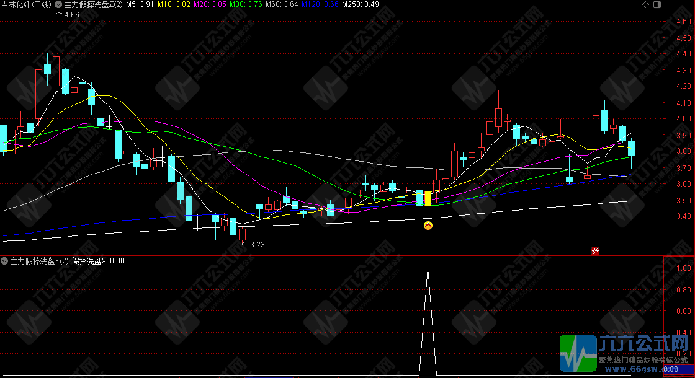695x378 pixels.
Task: Select the yellow highlighted candlestick
Action: pos(428,198)
